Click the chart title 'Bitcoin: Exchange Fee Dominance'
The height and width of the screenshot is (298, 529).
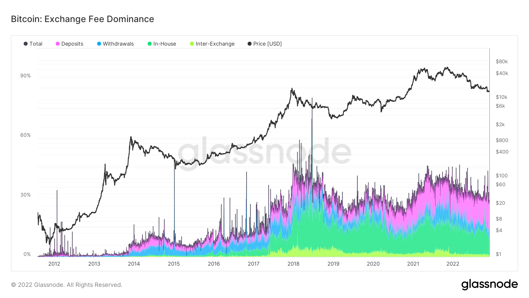tap(83, 19)
